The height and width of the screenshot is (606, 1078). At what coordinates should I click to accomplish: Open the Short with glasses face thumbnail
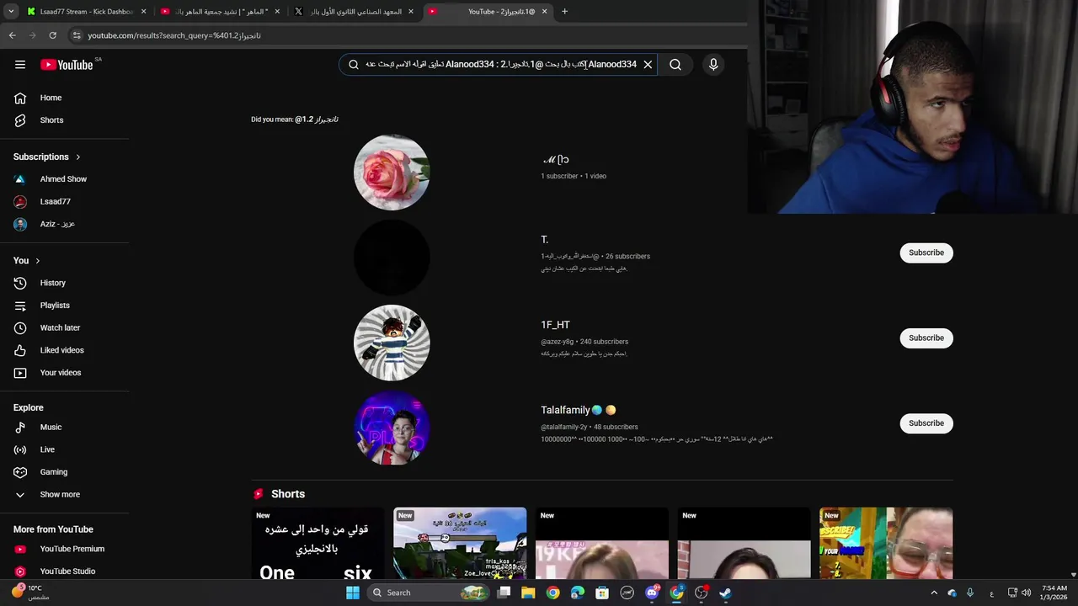886,544
